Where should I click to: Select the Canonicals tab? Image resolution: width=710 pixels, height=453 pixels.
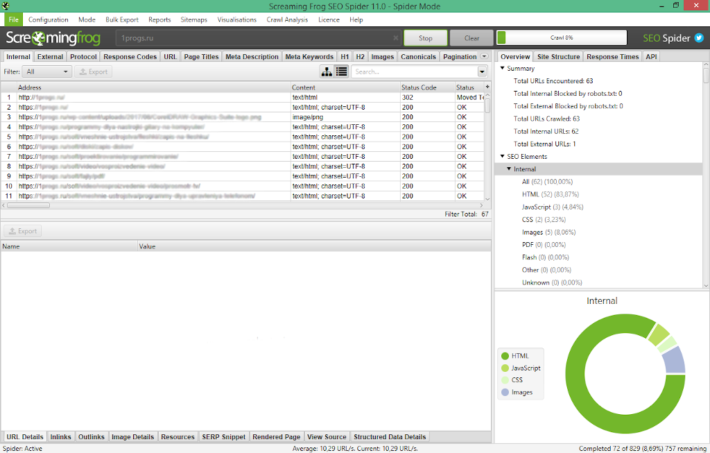418,57
